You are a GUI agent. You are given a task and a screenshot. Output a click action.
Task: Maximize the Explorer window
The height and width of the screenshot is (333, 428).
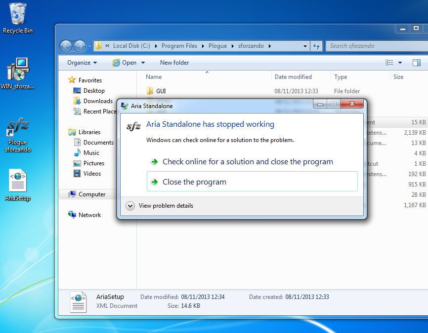point(416,28)
